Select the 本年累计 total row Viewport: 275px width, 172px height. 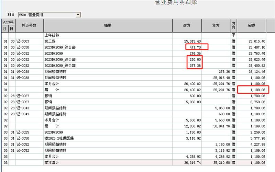pos(108,163)
